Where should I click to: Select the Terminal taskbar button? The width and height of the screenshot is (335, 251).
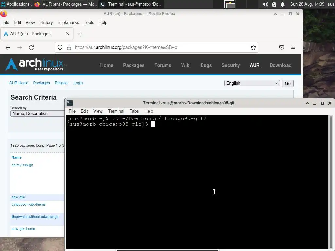coord(131,4)
